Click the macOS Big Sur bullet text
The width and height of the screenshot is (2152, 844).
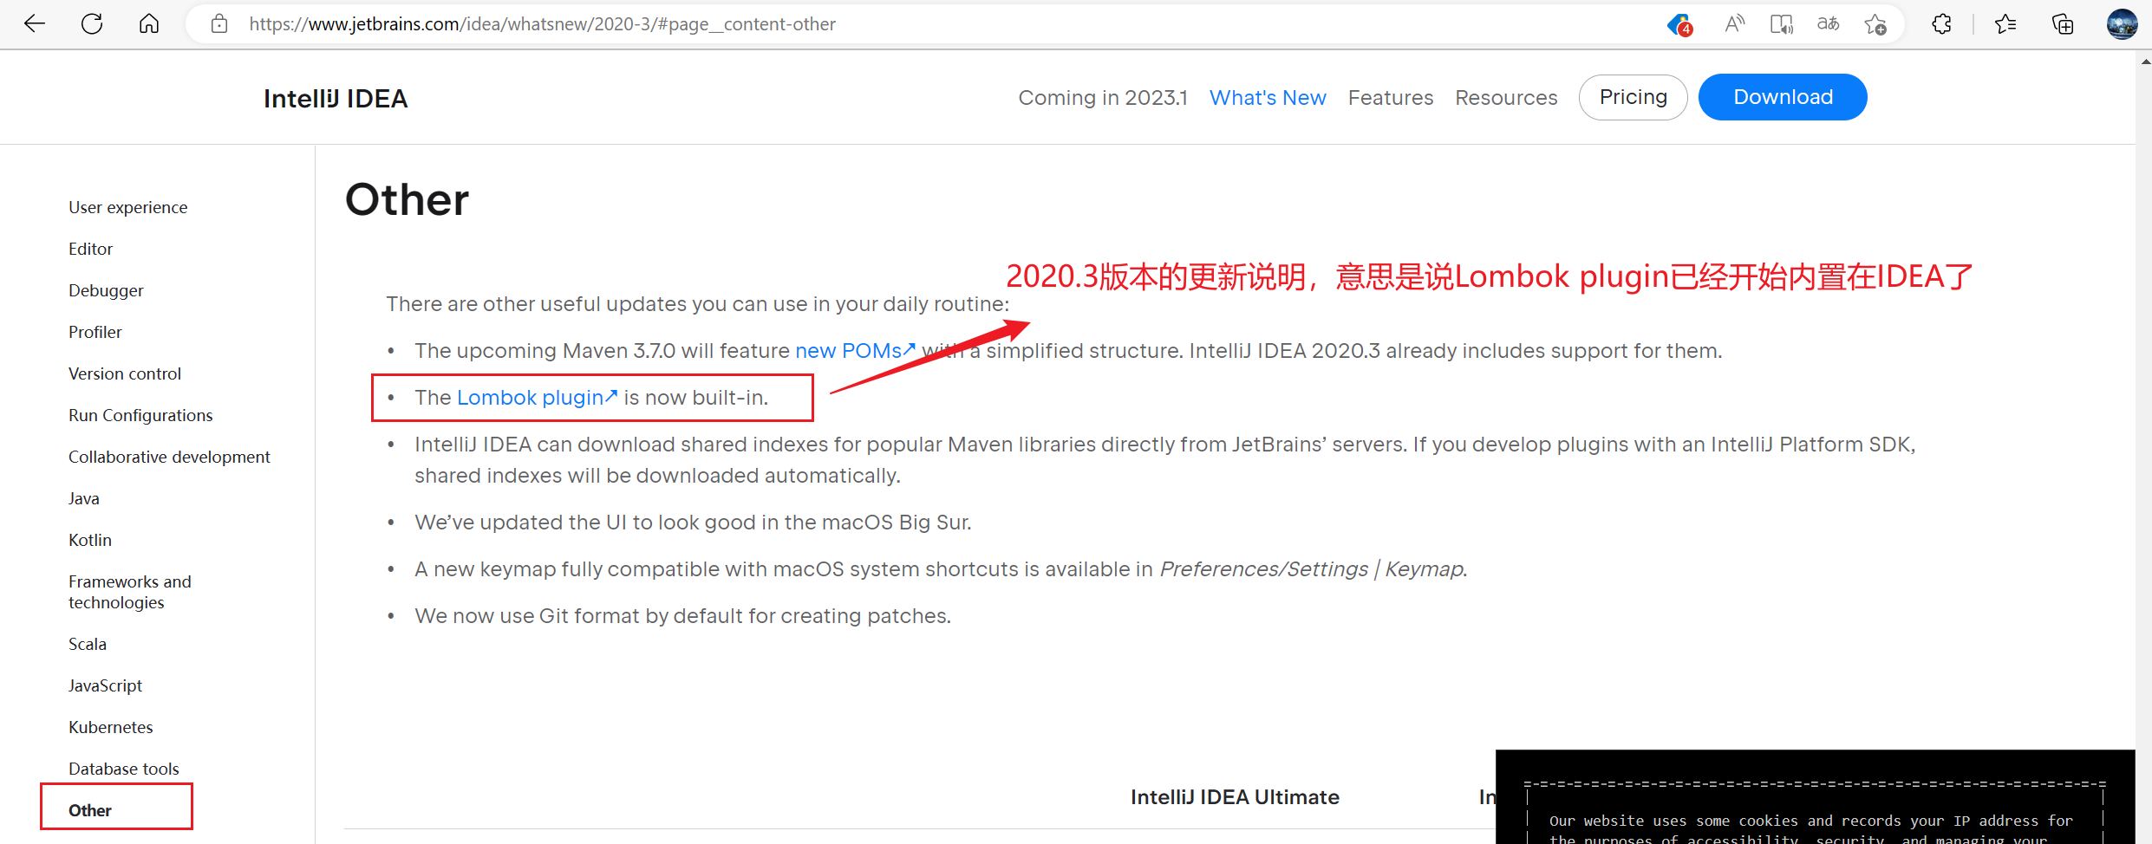693,523
